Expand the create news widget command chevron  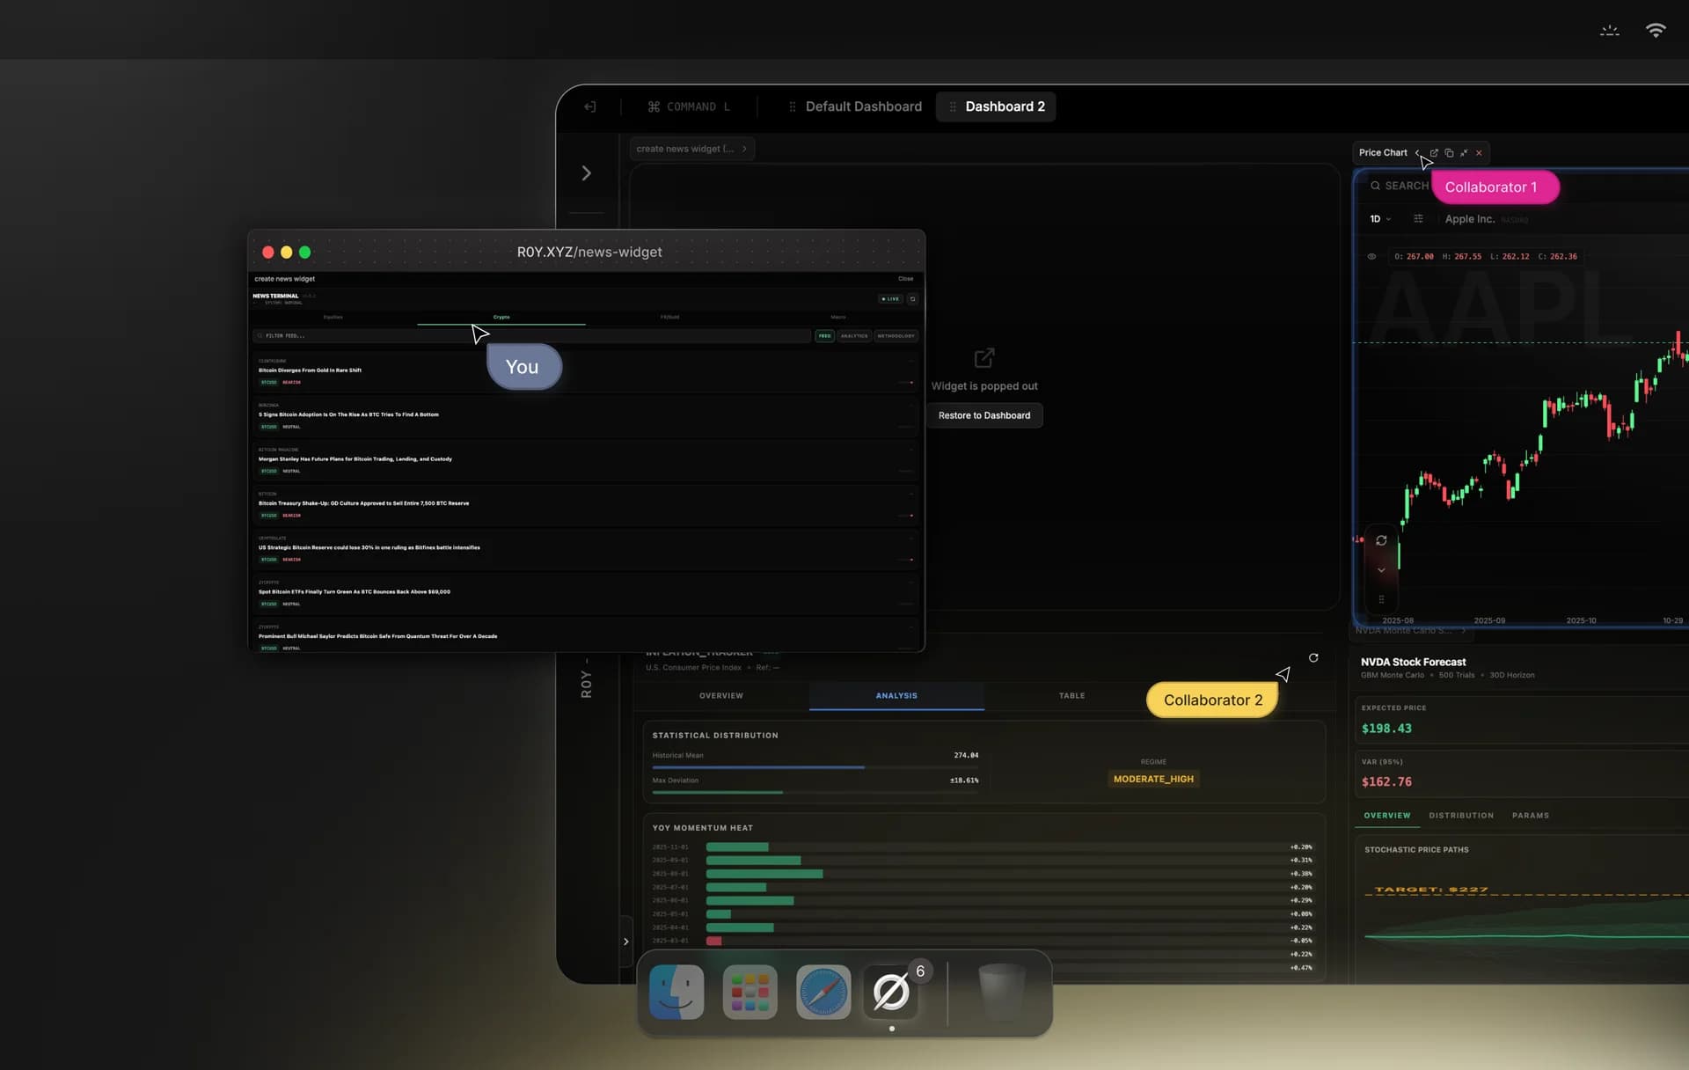(743, 148)
